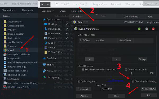Select Set all windows to be transparent
Viewport: 159px width, 99px height.
(x=83, y=70)
